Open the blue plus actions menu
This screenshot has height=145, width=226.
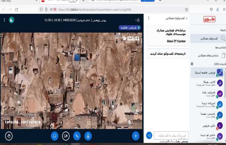pyautogui.click(x=136, y=136)
